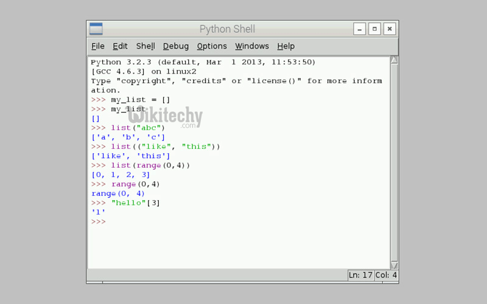Image resolution: width=487 pixels, height=304 pixels.
Task: Open the Help menu
Action: click(x=286, y=46)
